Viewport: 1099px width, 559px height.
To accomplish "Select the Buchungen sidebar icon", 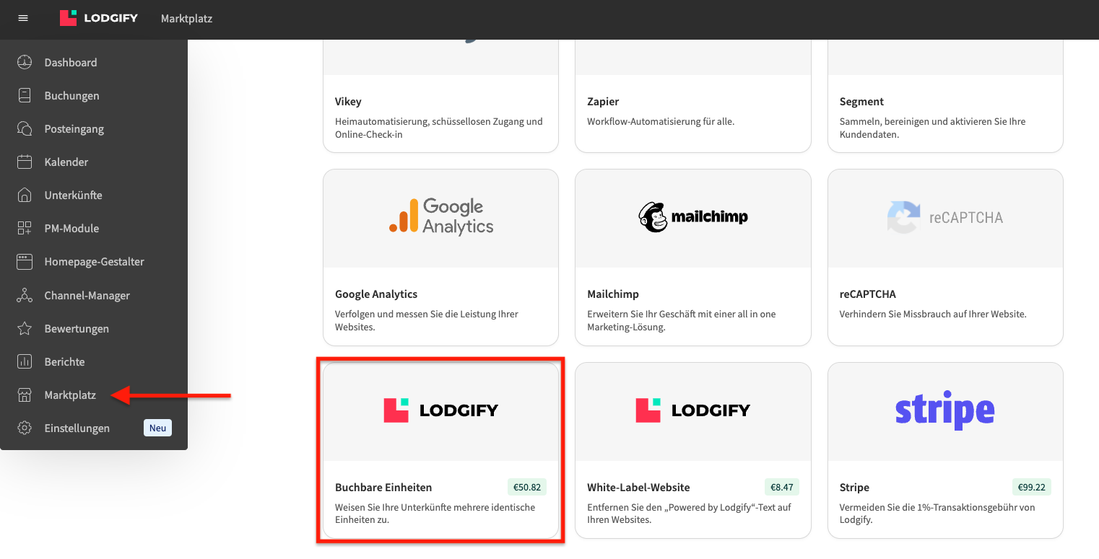I will coord(25,95).
